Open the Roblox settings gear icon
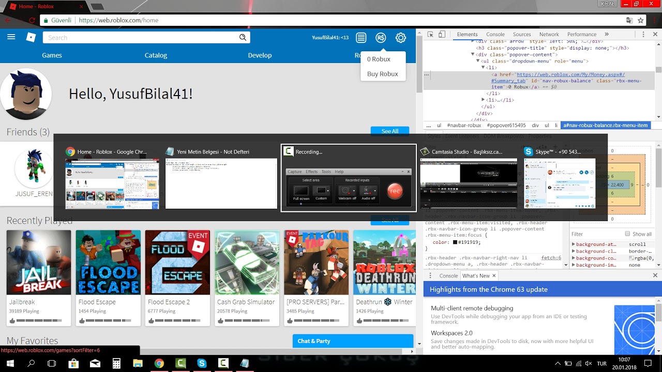 point(401,38)
